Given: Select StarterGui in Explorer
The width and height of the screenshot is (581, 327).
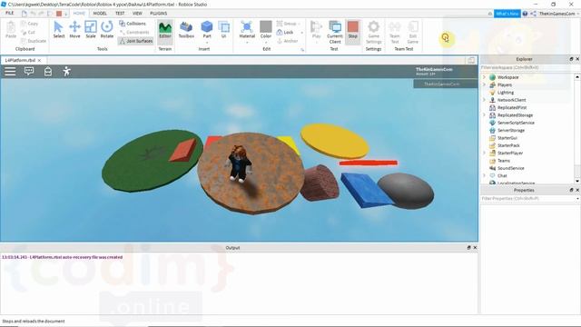Looking at the screenshot, I should click(x=507, y=137).
